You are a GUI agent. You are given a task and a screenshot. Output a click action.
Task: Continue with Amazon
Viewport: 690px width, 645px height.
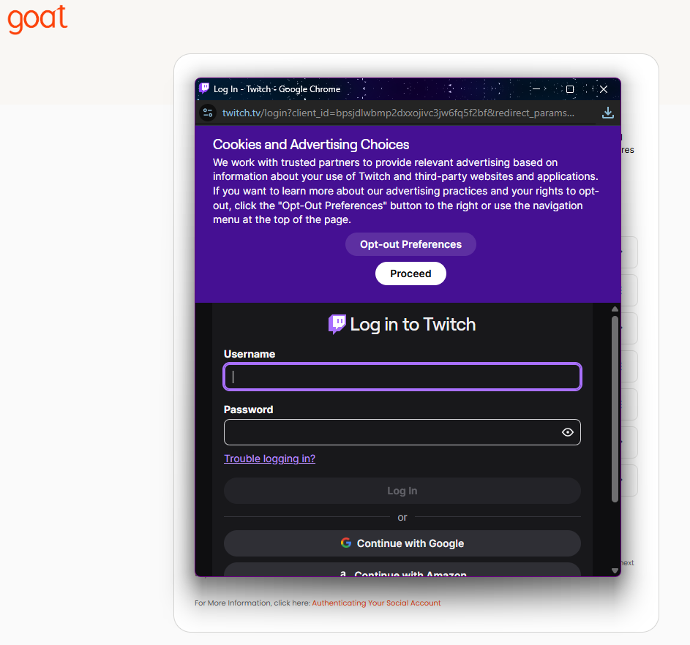[402, 570]
